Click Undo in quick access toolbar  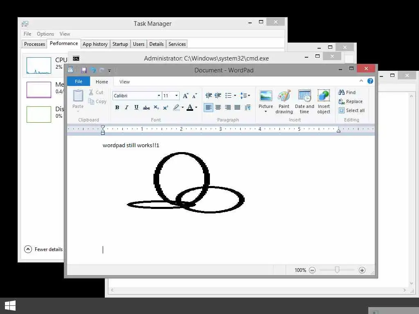tap(93, 70)
